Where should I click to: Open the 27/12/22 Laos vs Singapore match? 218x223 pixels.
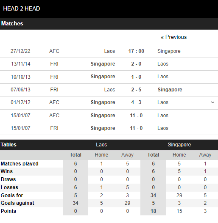[x=109, y=51]
